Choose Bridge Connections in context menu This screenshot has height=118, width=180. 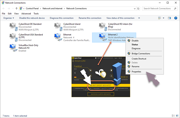click(x=145, y=54)
